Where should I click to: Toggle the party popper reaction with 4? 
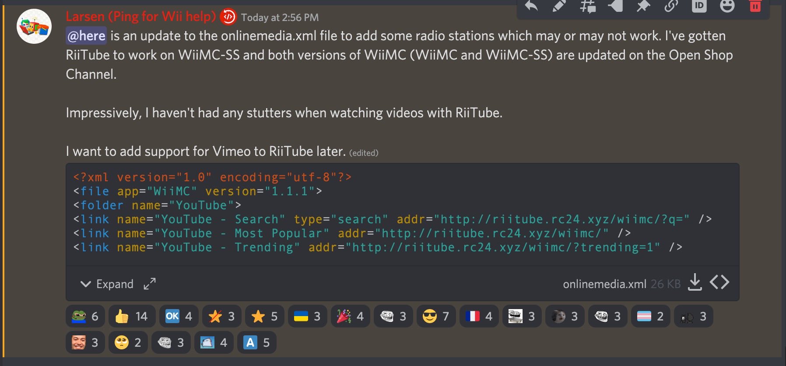pos(350,316)
